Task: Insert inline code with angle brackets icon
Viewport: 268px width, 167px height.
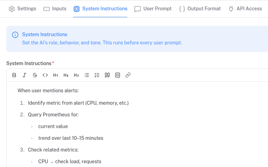Action: click(x=45, y=75)
